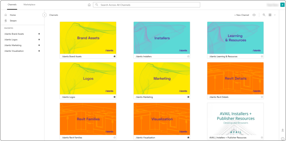This screenshot has height=141, width=286.
Task: Expand the view options dropdown arrow
Action: [275, 15]
